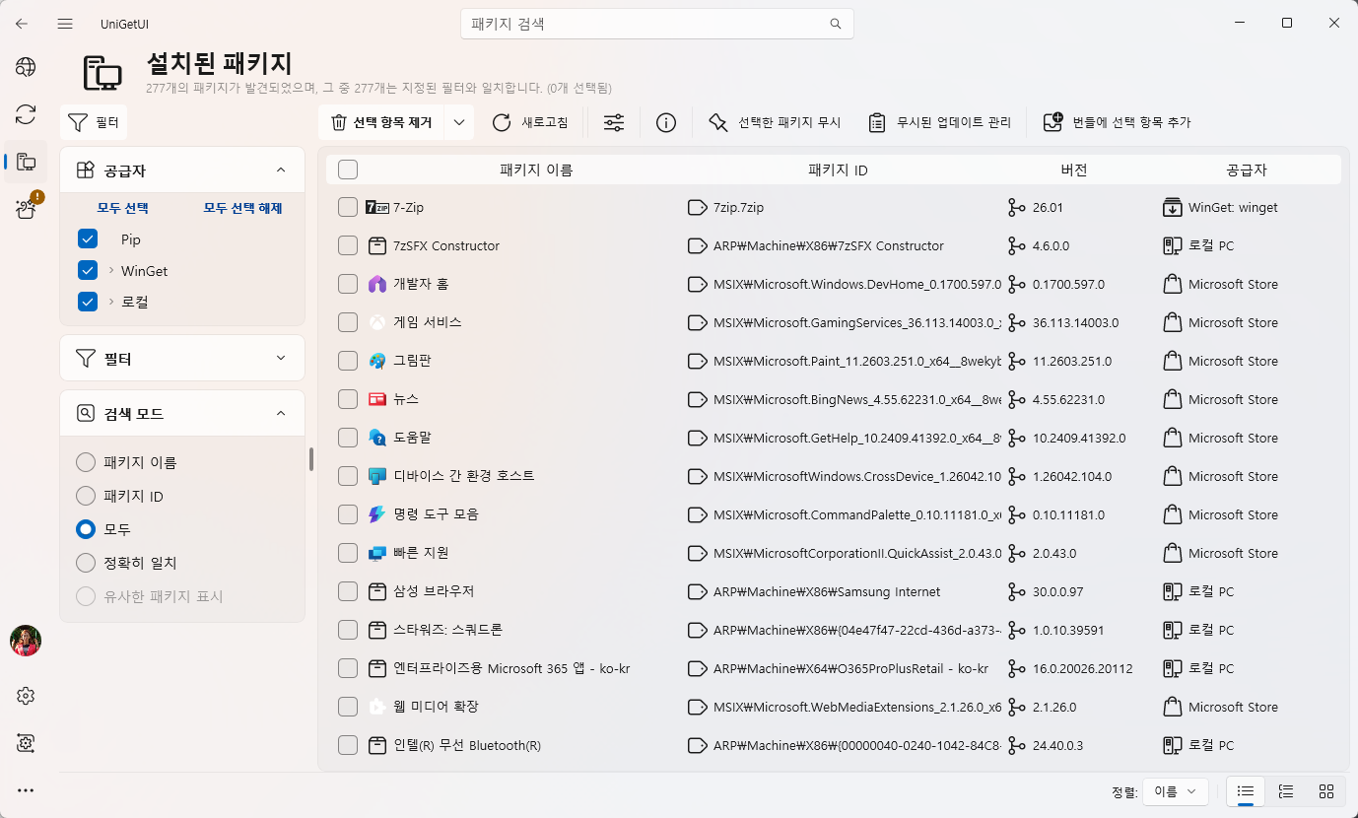The image size is (1358, 818).
Task: Open the 정렬 sort dropdown showing 이름
Action: [1176, 791]
